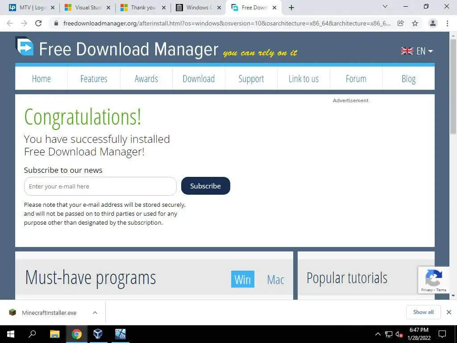Close the Windows browser tab
This screenshot has width=457, height=343.
pyautogui.click(x=220, y=8)
